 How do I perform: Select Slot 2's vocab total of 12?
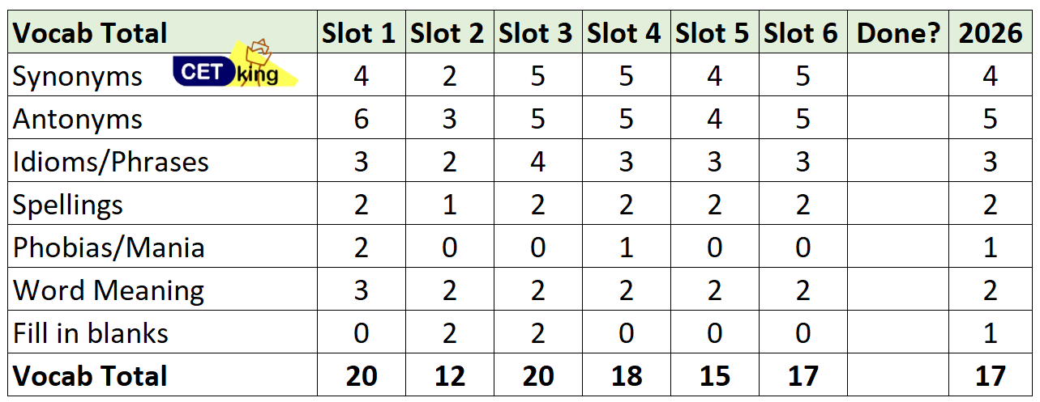(x=447, y=376)
